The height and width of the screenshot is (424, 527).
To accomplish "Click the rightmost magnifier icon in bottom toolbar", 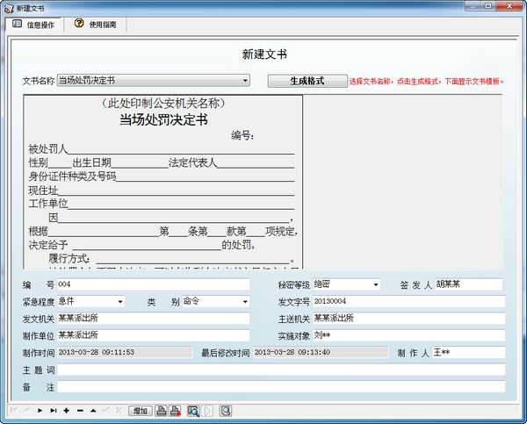I will [226, 411].
